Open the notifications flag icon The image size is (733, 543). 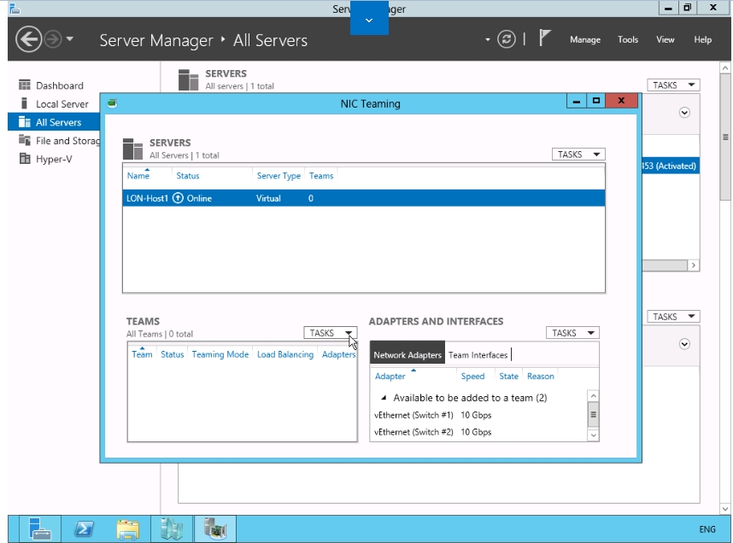click(x=544, y=39)
